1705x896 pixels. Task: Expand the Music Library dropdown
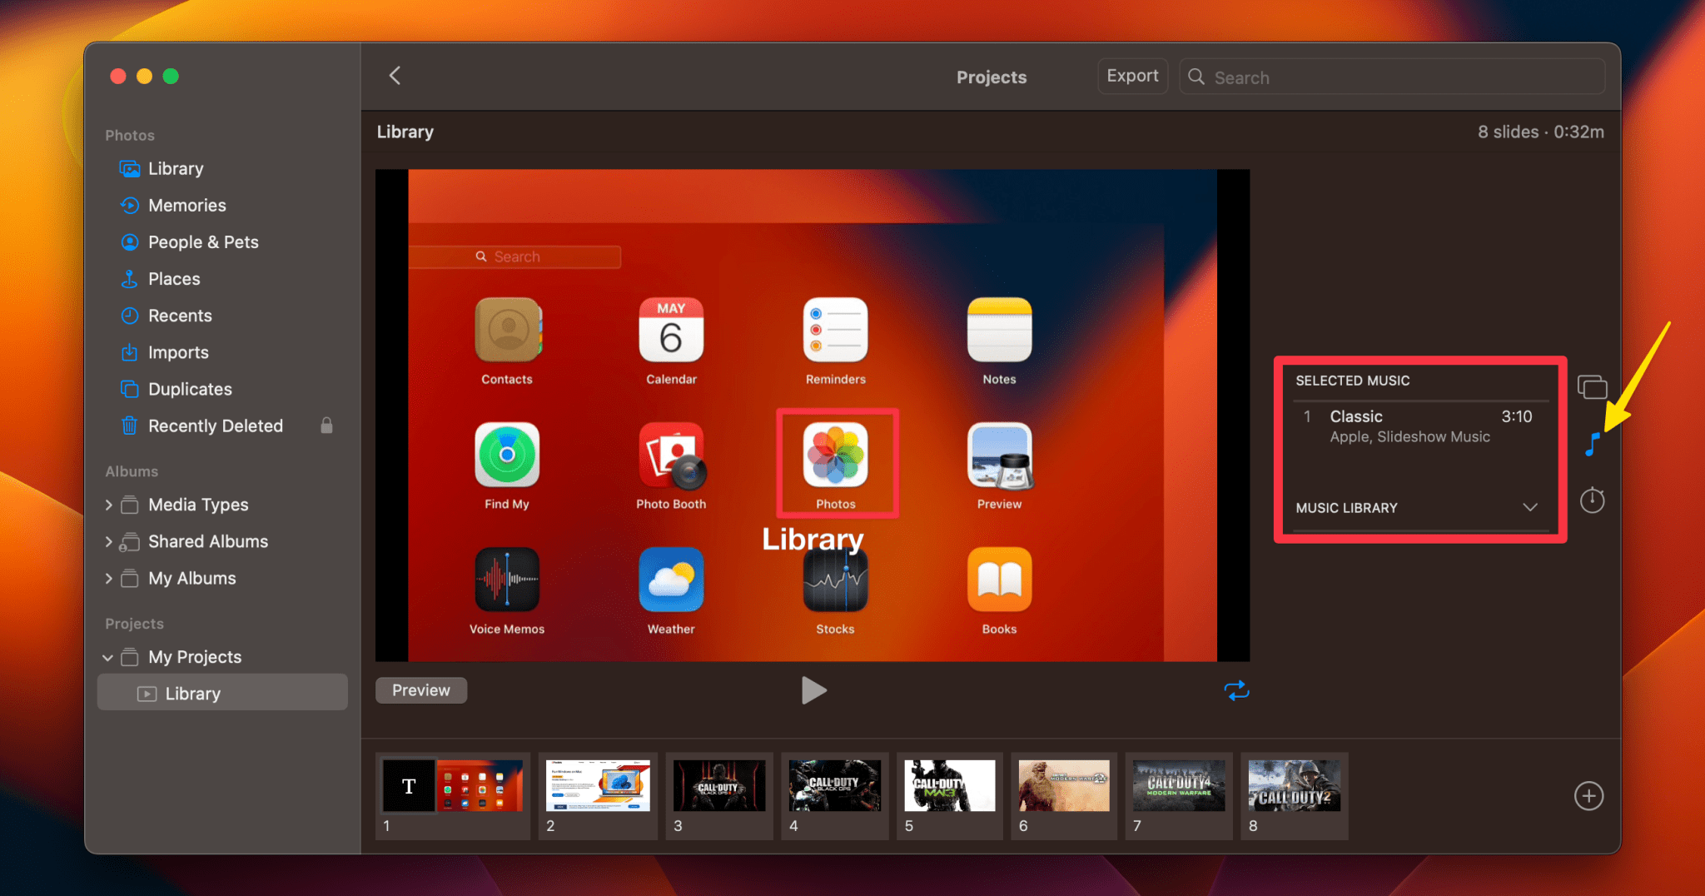pos(1529,507)
